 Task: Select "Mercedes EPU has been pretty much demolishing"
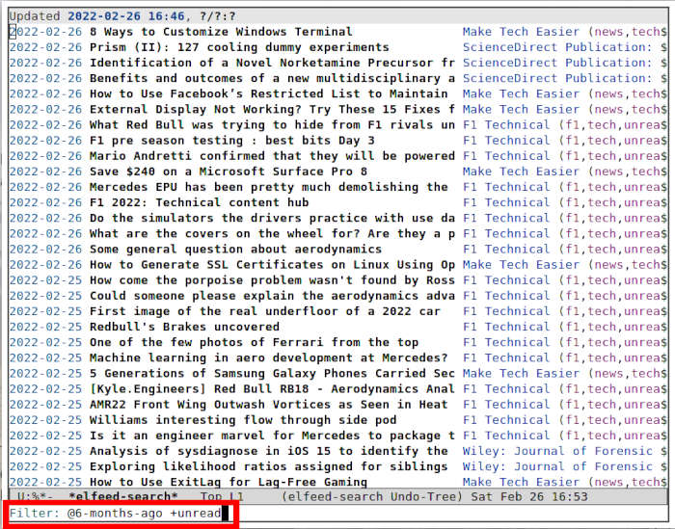(269, 187)
